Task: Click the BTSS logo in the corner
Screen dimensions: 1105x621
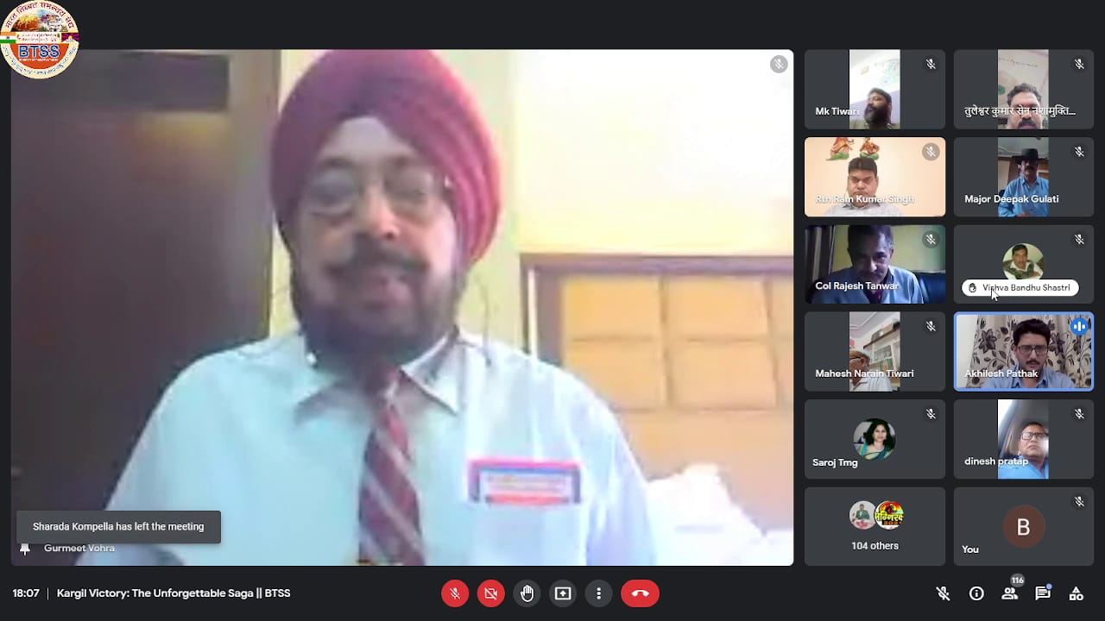Action: (x=40, y=41)
